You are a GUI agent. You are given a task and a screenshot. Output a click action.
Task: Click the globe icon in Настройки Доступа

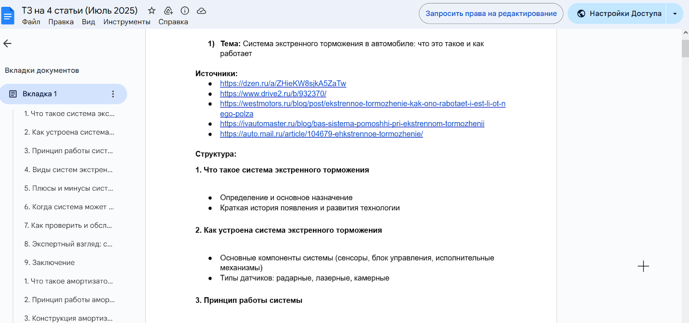pos(581,13)
